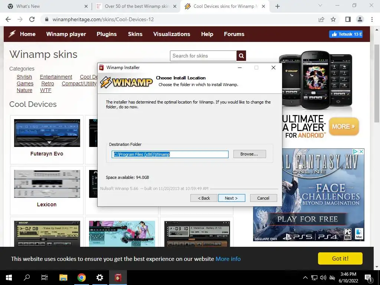Click the MORE » Android ad button
Screen dimensions: 380x285
point(343,127)
